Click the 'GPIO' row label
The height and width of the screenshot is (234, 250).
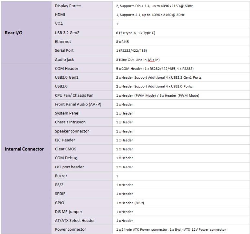click(x=60, y=203)
